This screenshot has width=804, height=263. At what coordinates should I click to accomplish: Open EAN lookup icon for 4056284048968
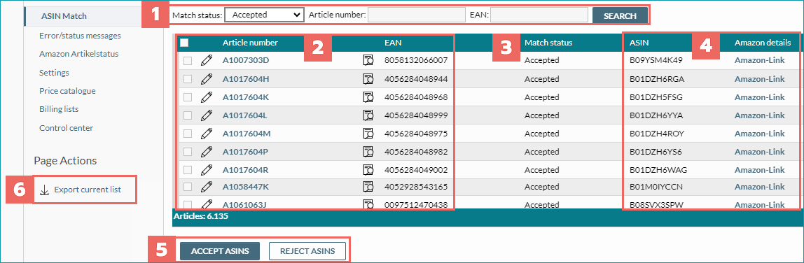coord(368,97)
